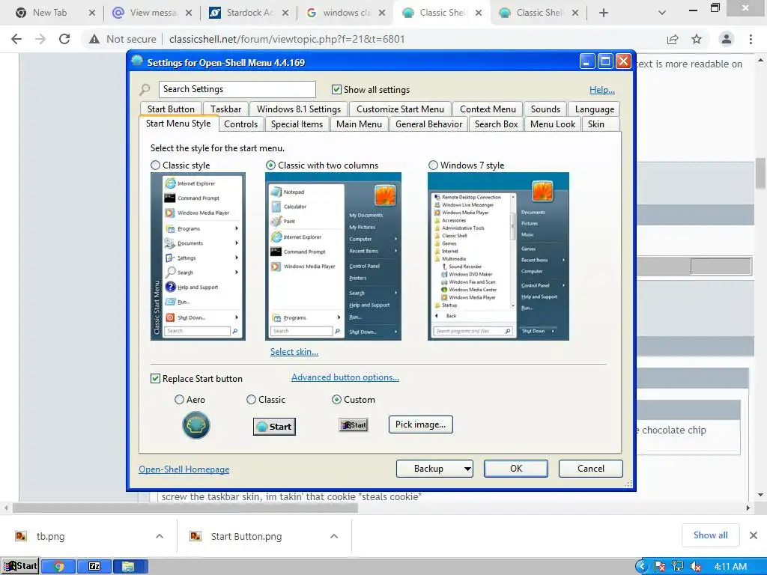
Task: Open Chrome from the taskbar
Action: (x=58, y=566)
